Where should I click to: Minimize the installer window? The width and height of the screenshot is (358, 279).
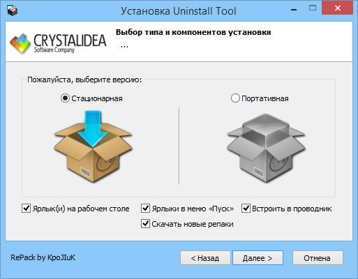coord(294,9)
